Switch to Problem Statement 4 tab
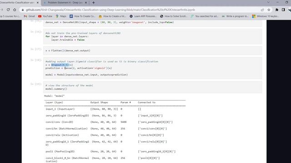Image resolution: width=291 pixels, height=163 pixels. pyautogui.click(x=65, y=3)
